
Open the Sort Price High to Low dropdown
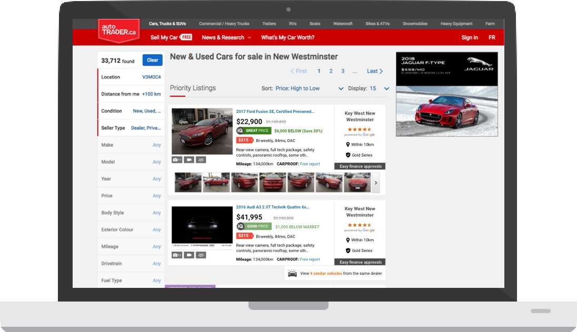point(310,88)
